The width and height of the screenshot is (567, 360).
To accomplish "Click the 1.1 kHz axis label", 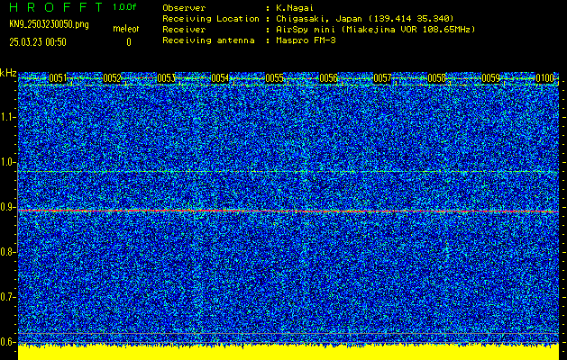I will 7,117.
